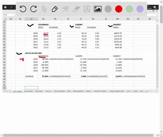Viewport: 163px width, 137px height.
Task: Click the Name Box showing EF43
Action: click(x=8, y=15)
